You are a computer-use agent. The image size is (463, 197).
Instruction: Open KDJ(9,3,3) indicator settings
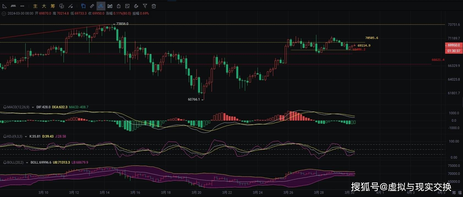(15, 136)
